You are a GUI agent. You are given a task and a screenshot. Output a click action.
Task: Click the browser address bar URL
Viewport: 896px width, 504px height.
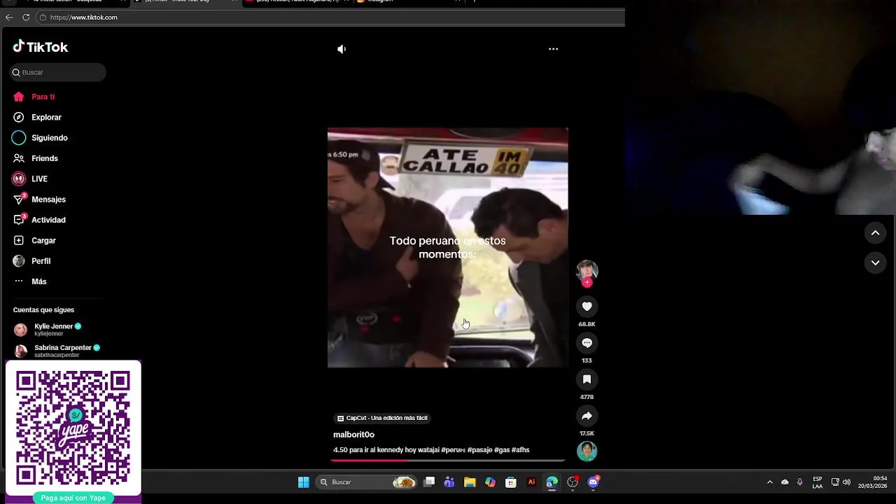coord(83,17)
